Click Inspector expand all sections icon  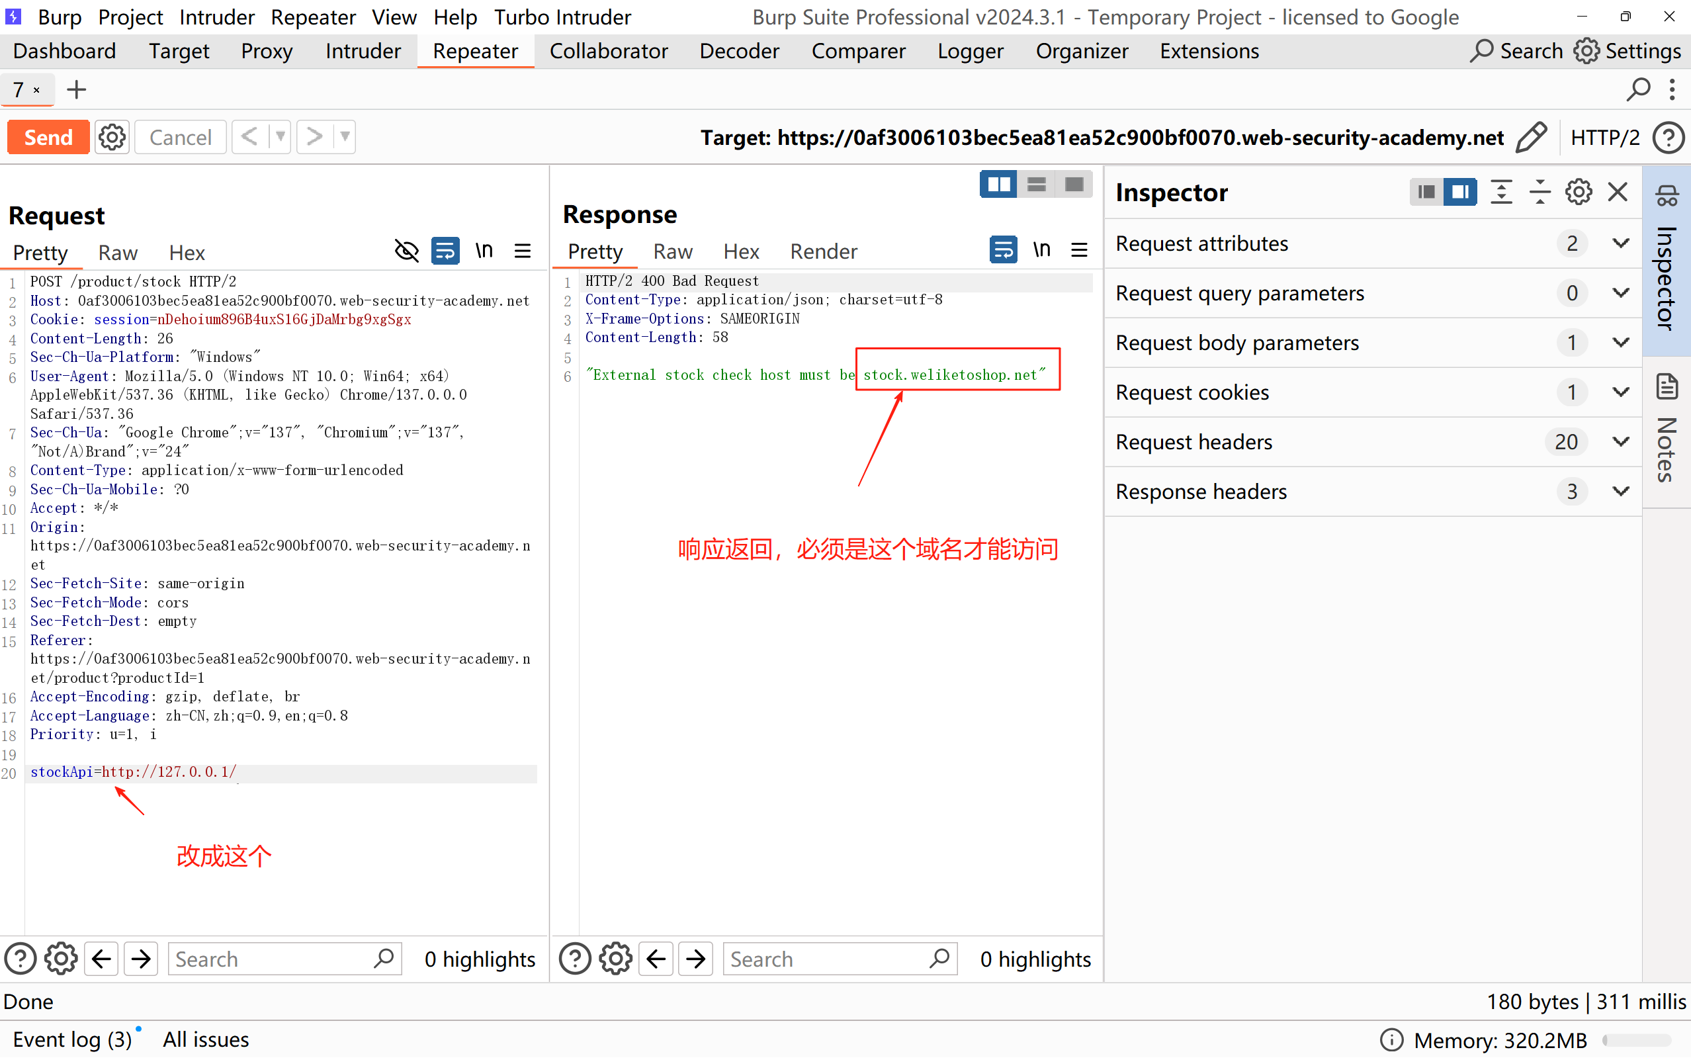[1501, 193]
